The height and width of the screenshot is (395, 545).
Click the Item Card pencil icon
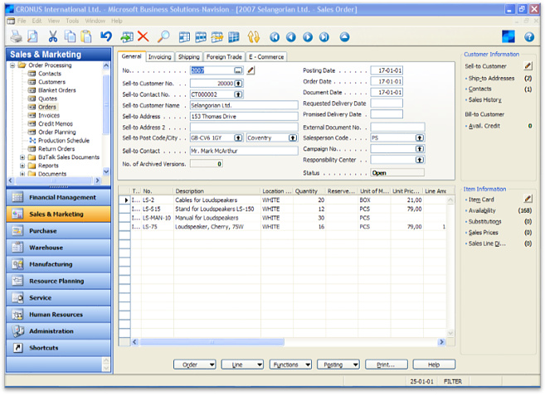click(528, 199)
